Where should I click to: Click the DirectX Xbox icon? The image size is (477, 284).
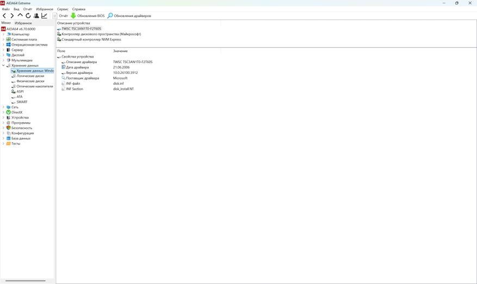(9, 112)
